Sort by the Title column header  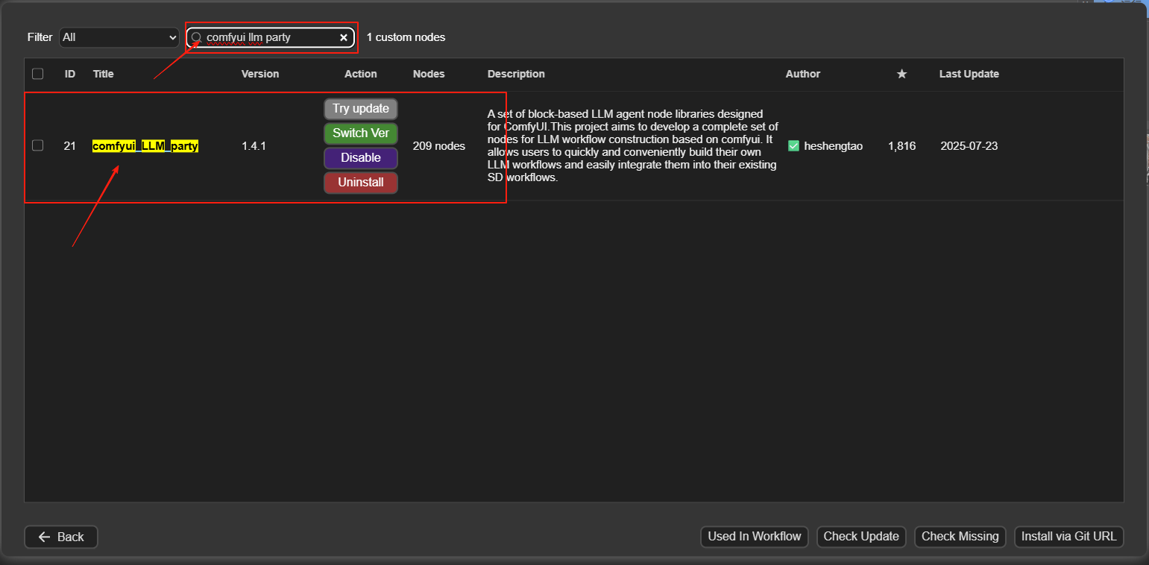pos(104,74)
